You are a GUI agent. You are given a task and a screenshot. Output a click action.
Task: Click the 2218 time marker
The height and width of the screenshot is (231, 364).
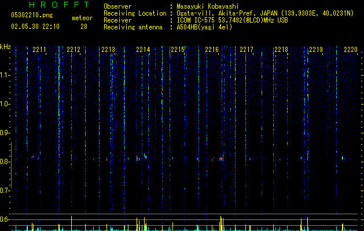tap(281, 50)
